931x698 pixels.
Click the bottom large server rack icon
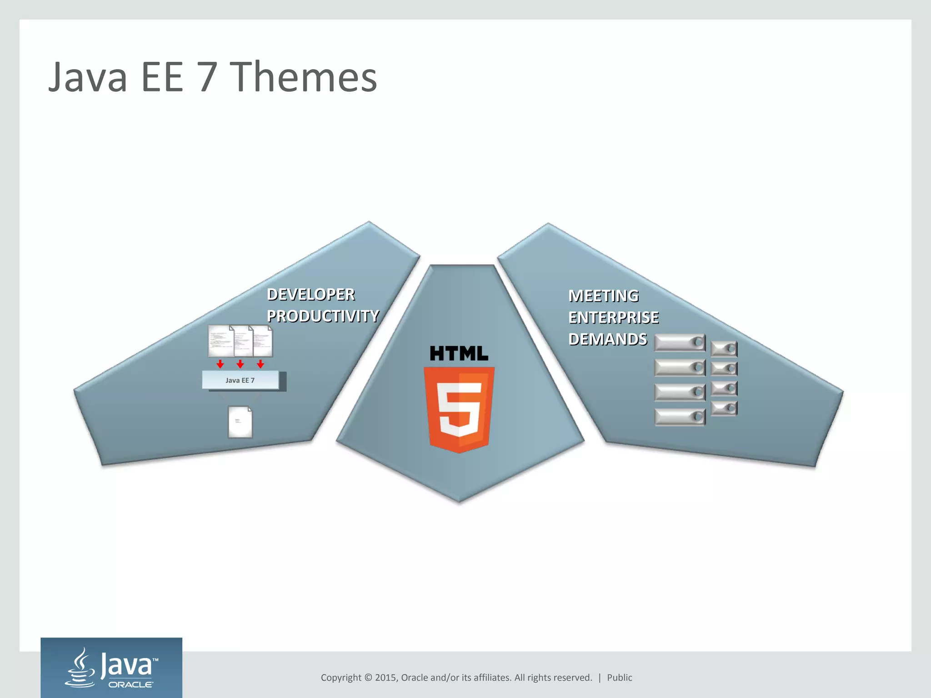point(680,416)
